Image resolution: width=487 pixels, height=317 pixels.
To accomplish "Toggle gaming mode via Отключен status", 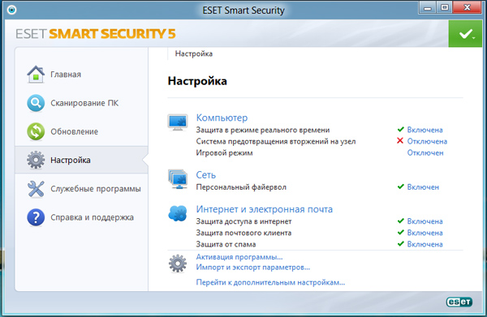I will 425,153.
